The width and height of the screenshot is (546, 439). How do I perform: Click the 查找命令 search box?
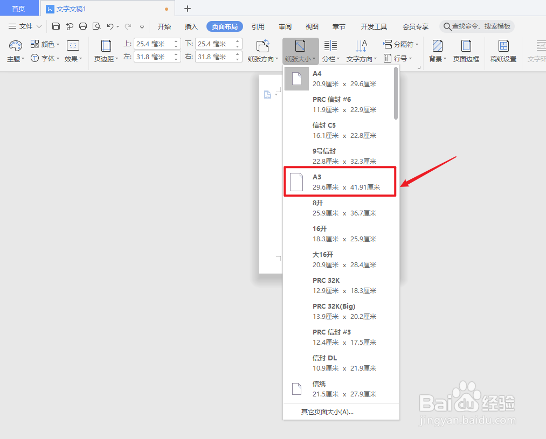click(477, 26)
